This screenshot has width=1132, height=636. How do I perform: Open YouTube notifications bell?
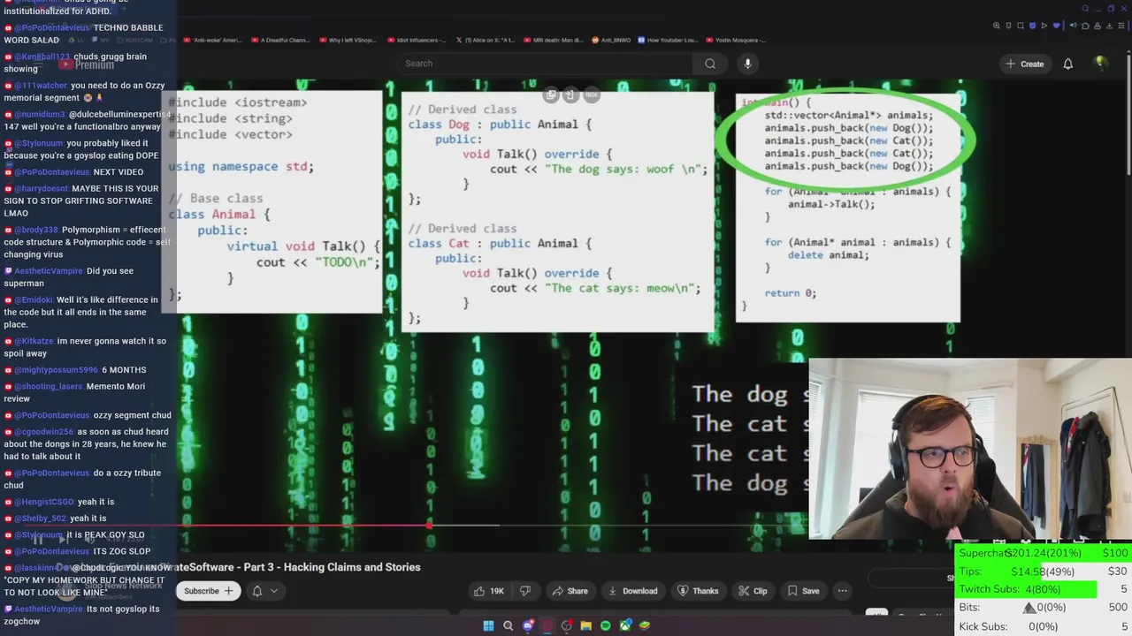(x=1067, y=64)
